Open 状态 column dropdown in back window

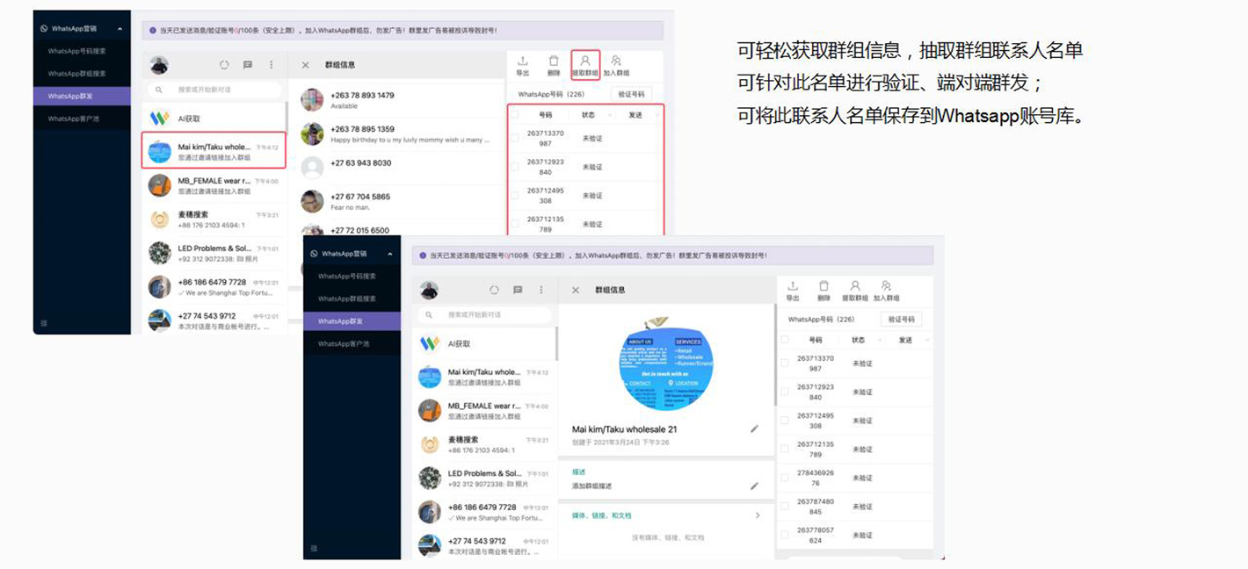[608, 115]
